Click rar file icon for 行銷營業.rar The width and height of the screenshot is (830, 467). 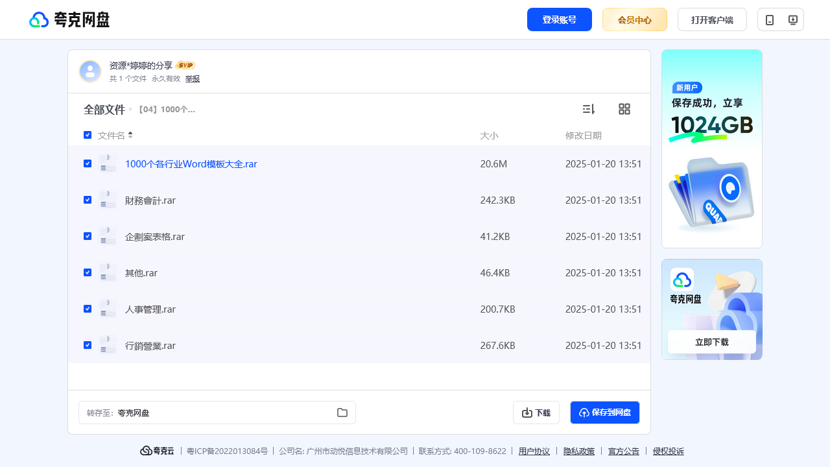[108, 345]
